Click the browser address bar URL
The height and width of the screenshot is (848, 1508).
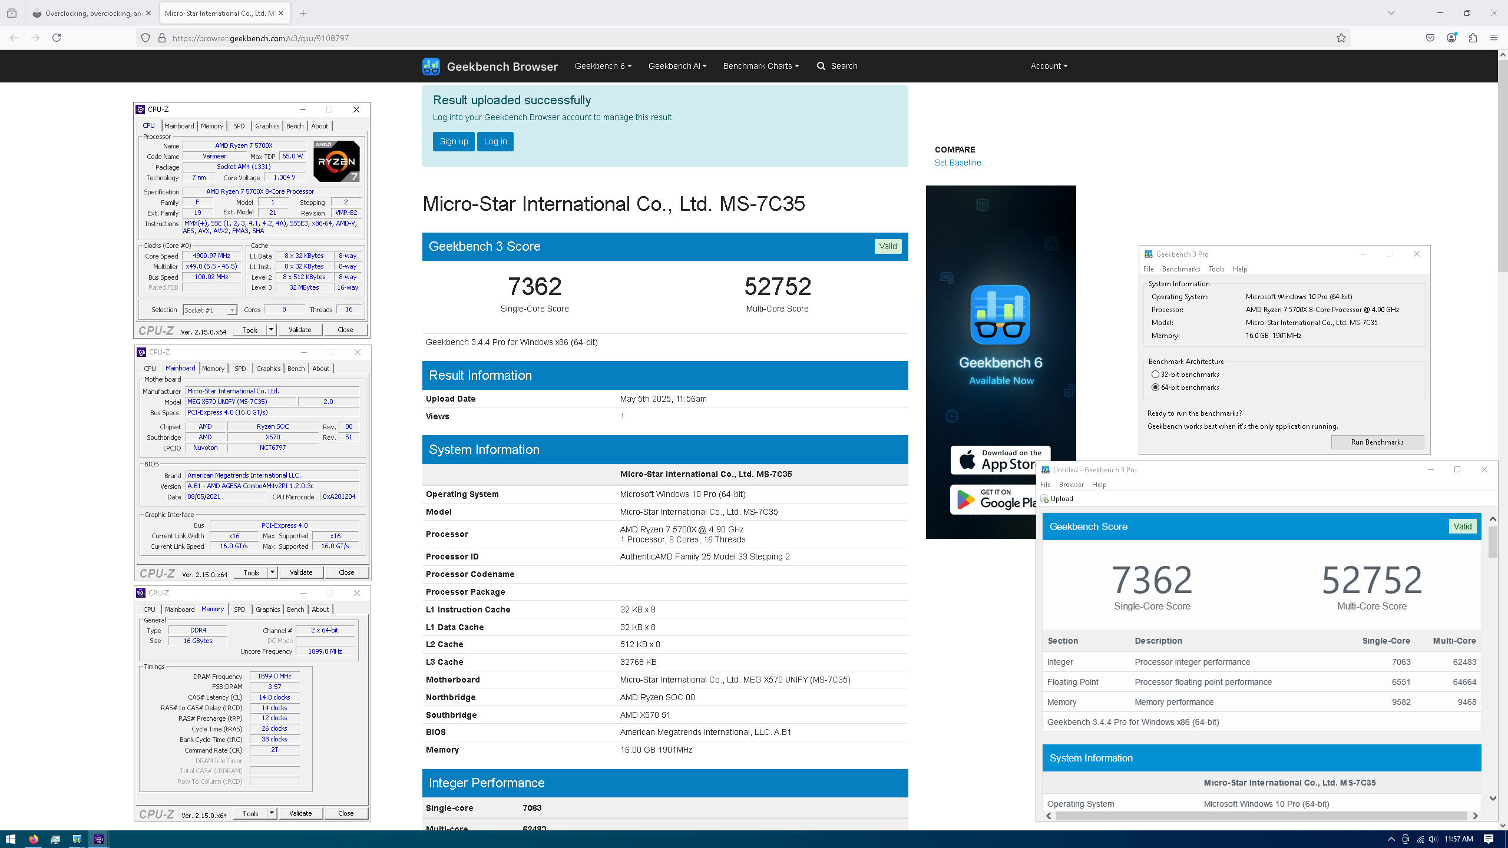(x=260, y=38)
